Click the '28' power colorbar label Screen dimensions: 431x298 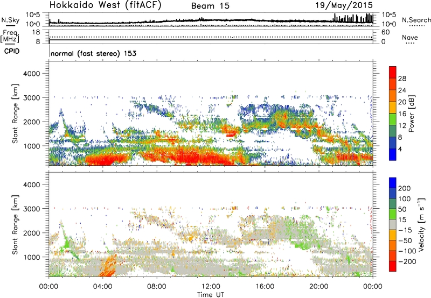click(x=402, y=79)
